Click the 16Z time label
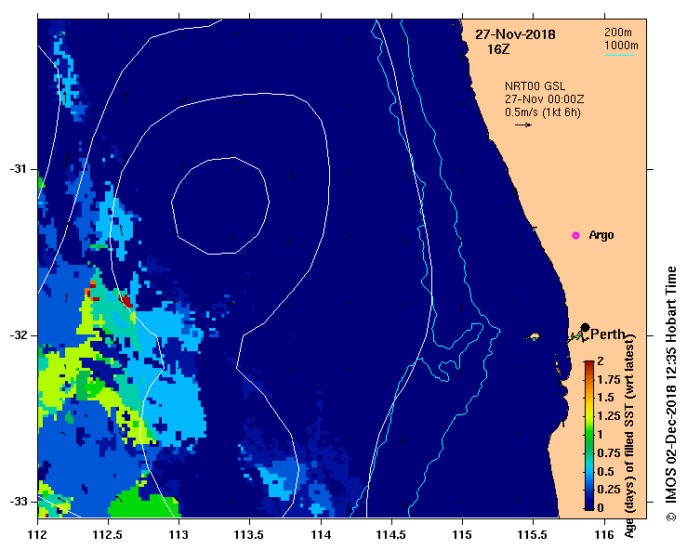This screenshot has width=687, height=550. 498,49
